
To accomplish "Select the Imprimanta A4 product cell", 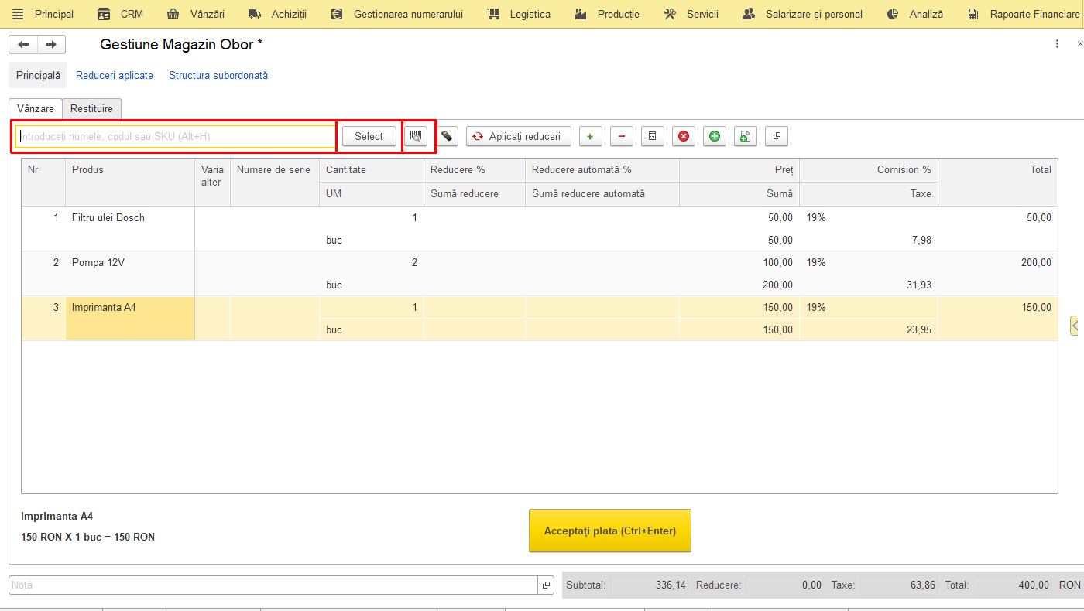I will coord(130,318).
